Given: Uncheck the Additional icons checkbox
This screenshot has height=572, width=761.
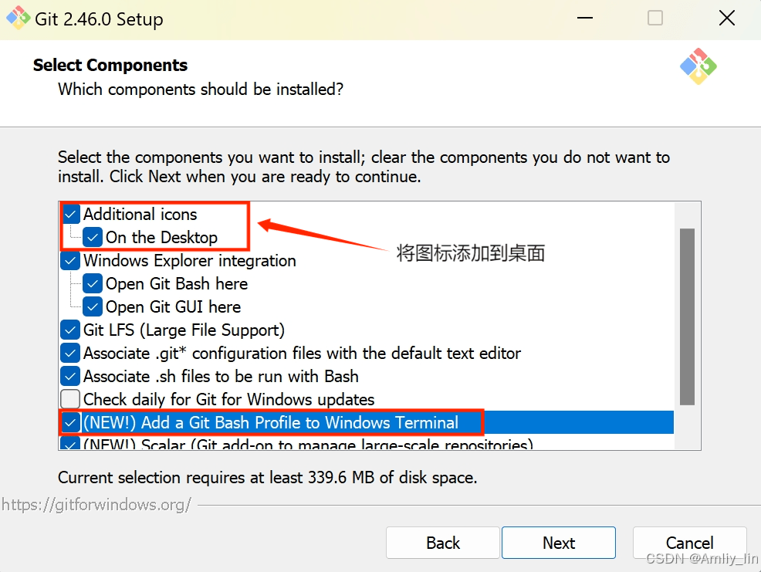Looking at the screenshot, I should point(71,214).
